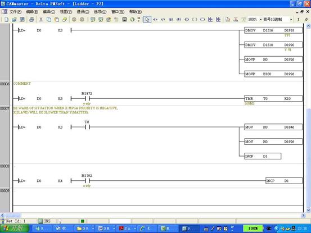
Task: Select the normally closed contact tool
Action: 163,20
